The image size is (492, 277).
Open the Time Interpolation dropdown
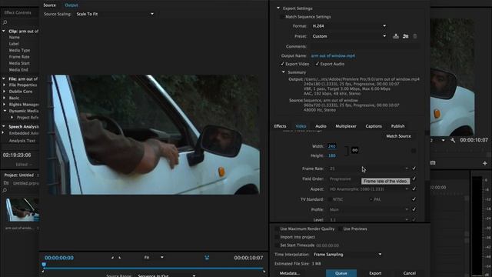[347, 255]
